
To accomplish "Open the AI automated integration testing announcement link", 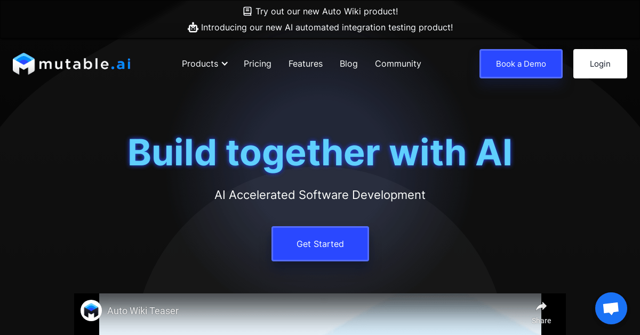I will pyautogui.click(x=327, y=27).
